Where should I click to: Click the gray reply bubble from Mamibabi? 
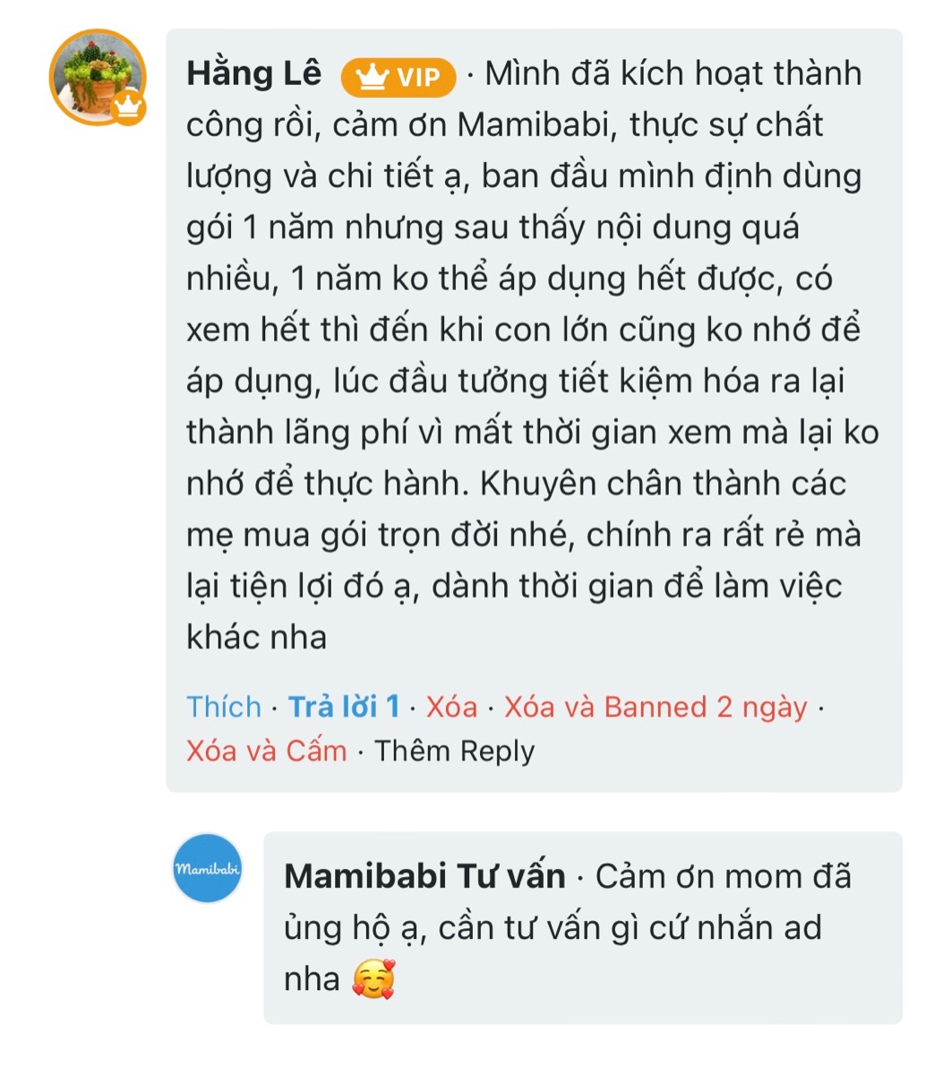pos(582,923)
